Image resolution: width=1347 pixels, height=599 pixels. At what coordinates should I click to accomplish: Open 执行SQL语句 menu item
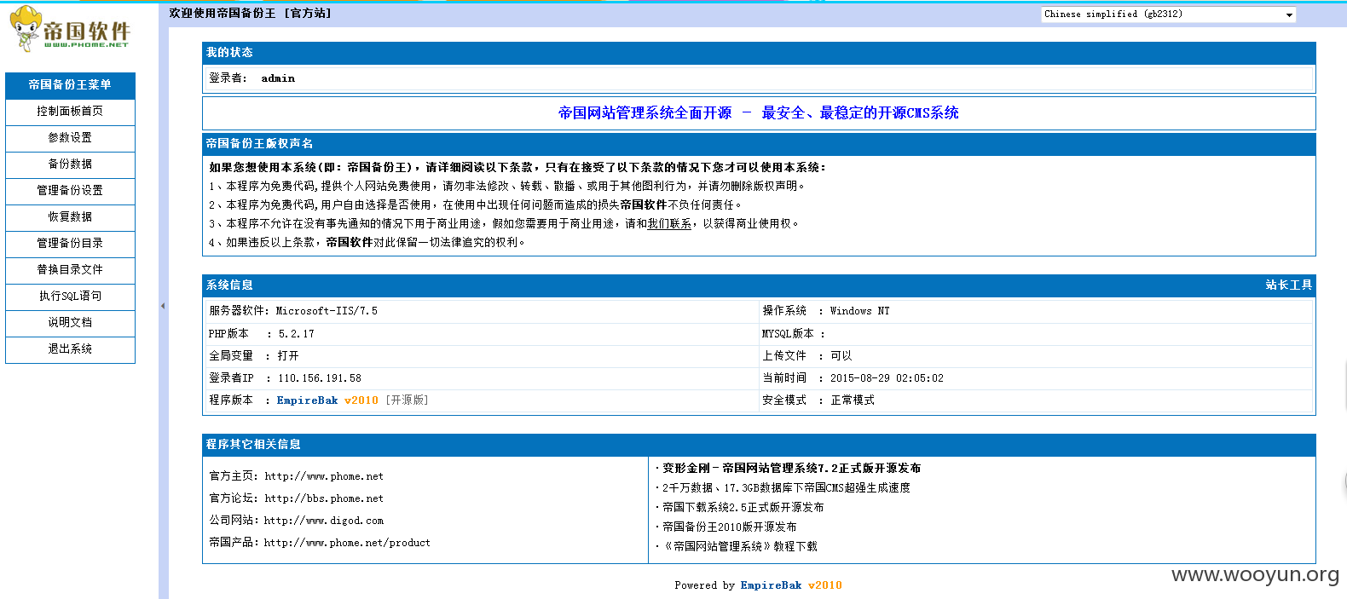pyautogui.click(x=70, y=297)
